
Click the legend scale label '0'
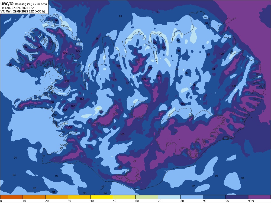point(1,201)
